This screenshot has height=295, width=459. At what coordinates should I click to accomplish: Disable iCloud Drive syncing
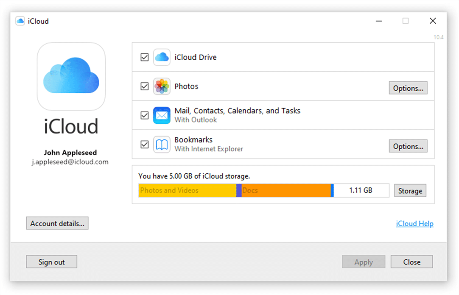click(144, 57)
